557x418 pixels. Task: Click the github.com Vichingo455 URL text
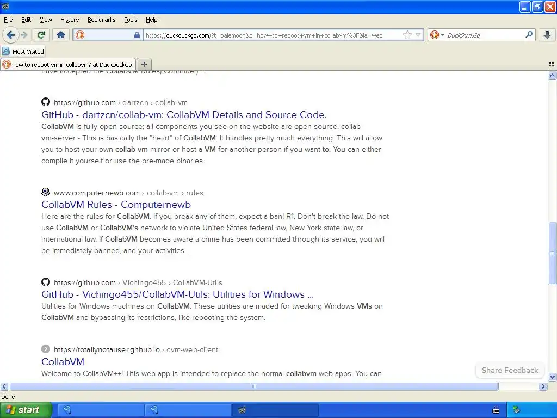point(138,283)
